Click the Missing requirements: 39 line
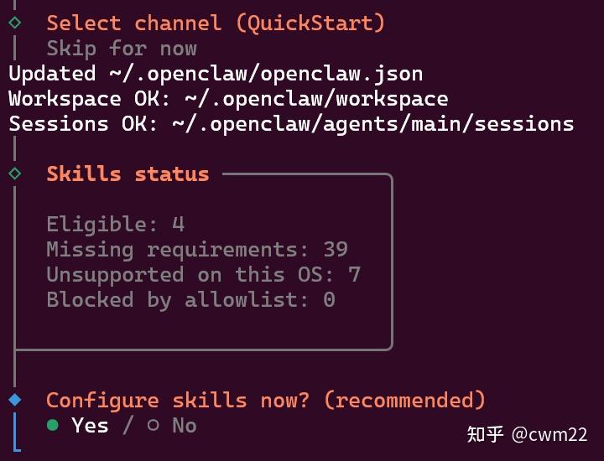This screenshot has width=604, height=461. [x=197, y=250]
